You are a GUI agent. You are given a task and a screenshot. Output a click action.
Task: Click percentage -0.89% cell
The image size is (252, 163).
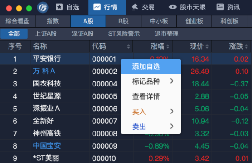[x=157, y=146]
